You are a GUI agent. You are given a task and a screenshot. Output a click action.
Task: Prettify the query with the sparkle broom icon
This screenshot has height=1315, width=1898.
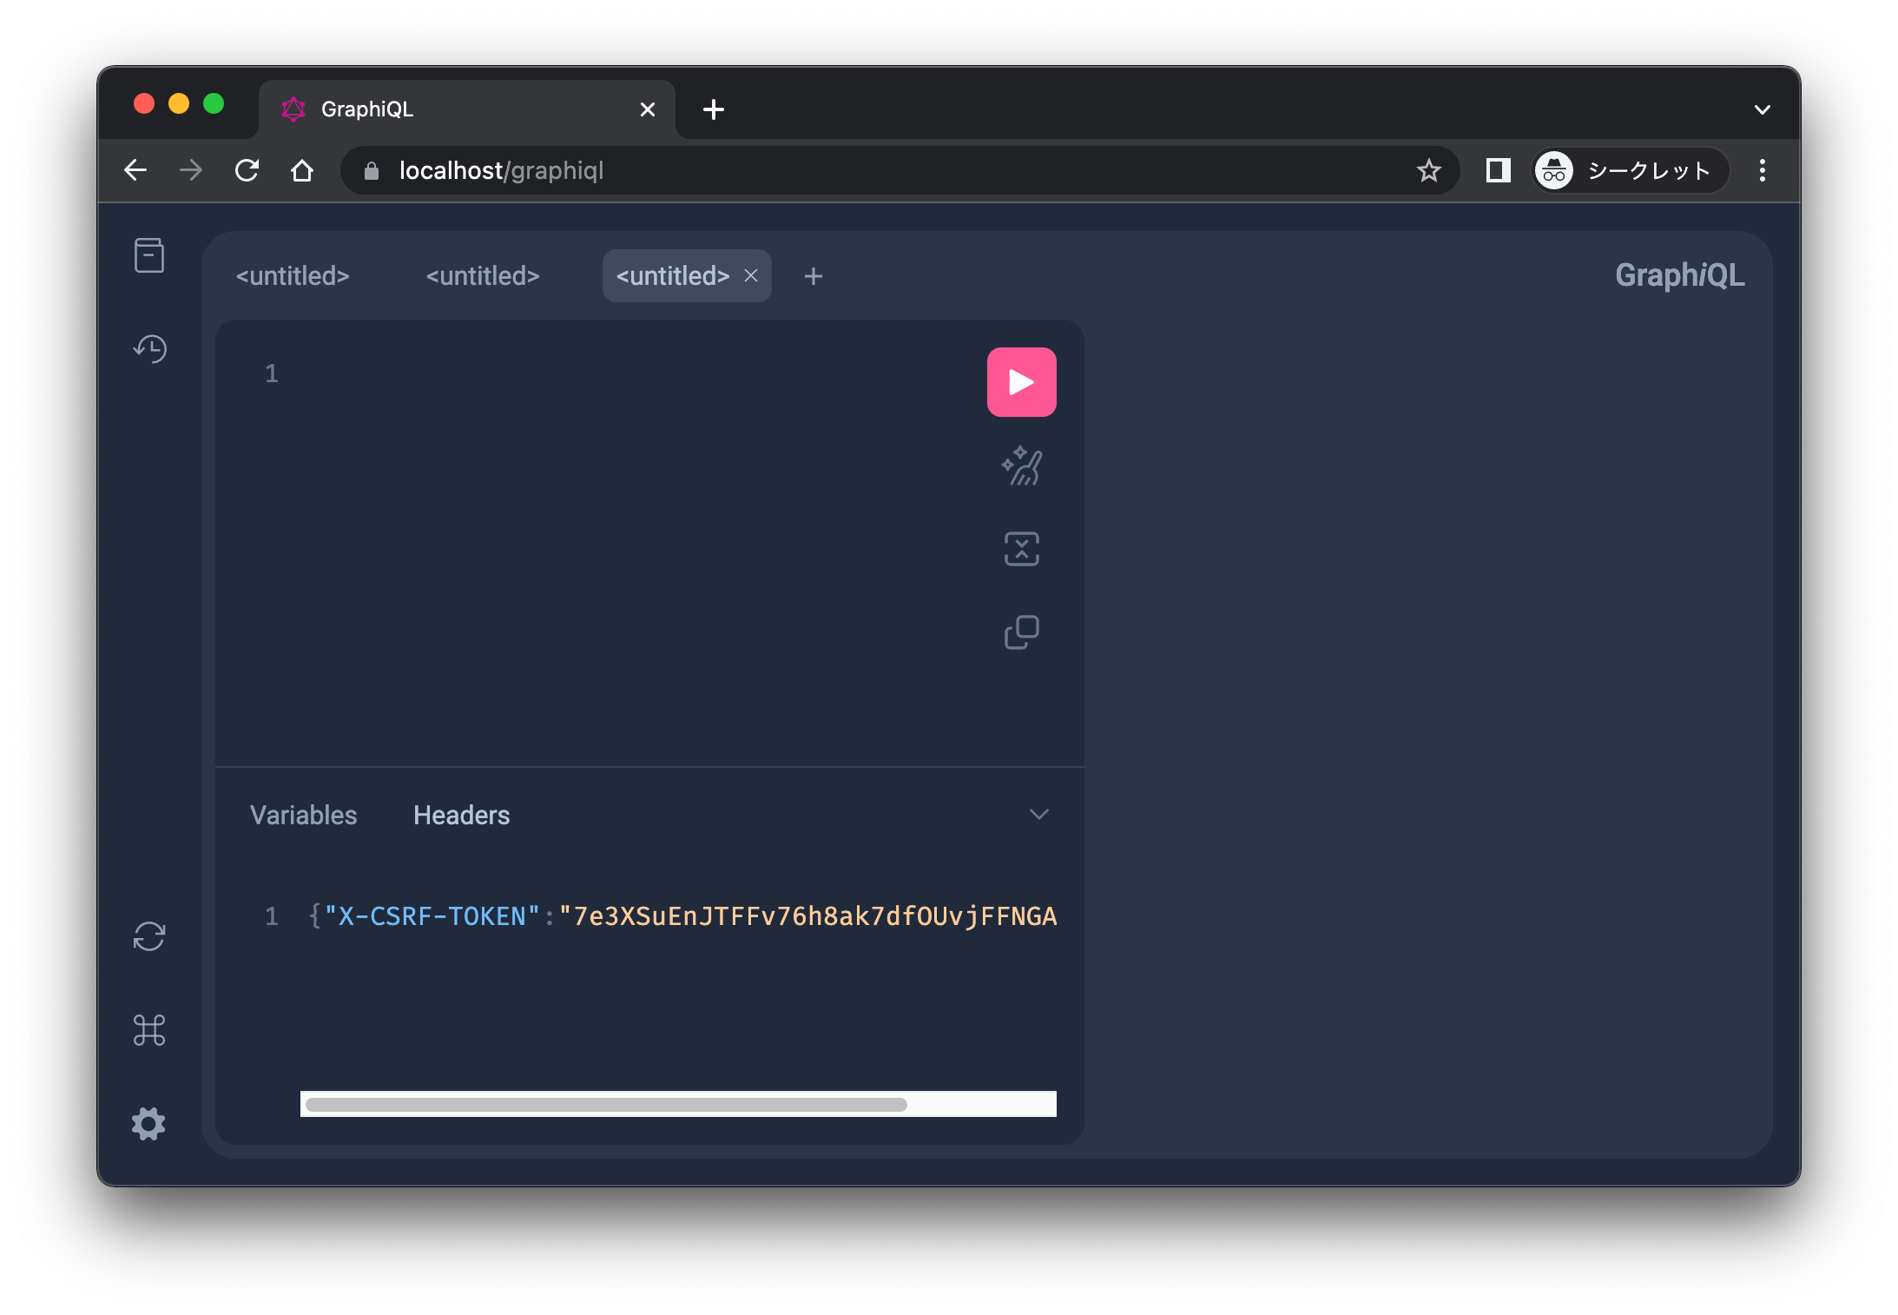tap(1021, 466)
